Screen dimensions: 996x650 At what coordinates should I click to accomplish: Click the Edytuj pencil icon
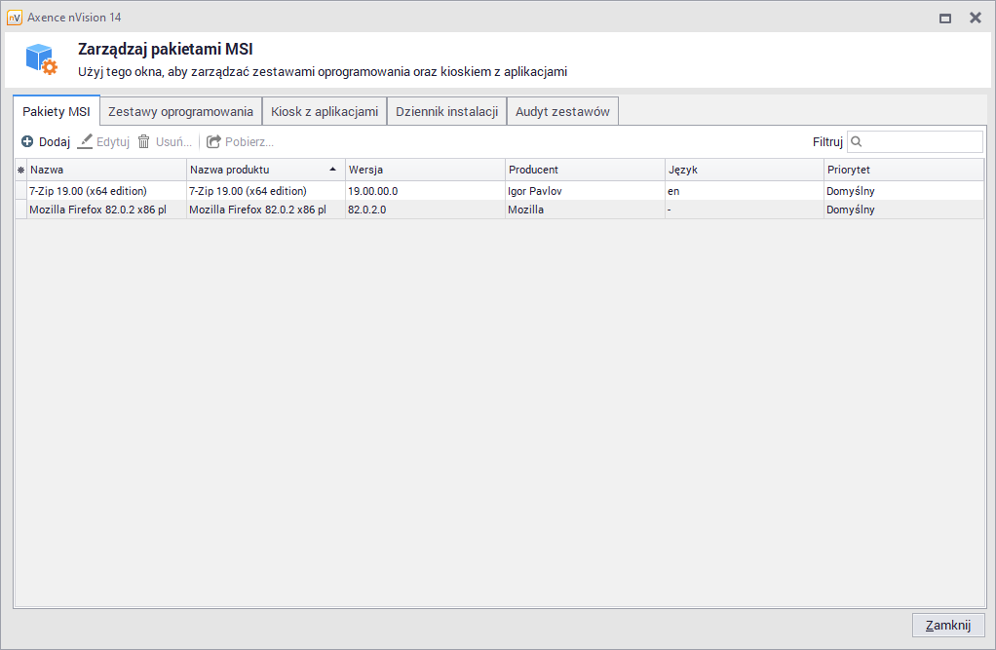(x=86, y=141)
